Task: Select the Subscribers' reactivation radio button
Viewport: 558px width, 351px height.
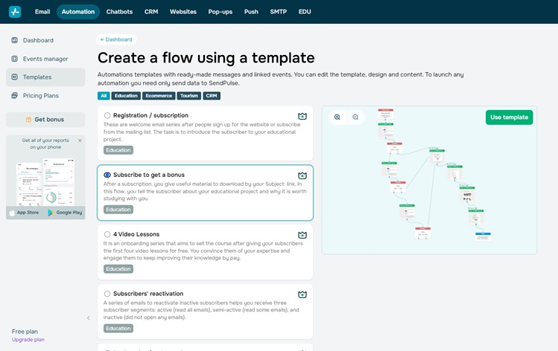Action: tap(107, 294)
